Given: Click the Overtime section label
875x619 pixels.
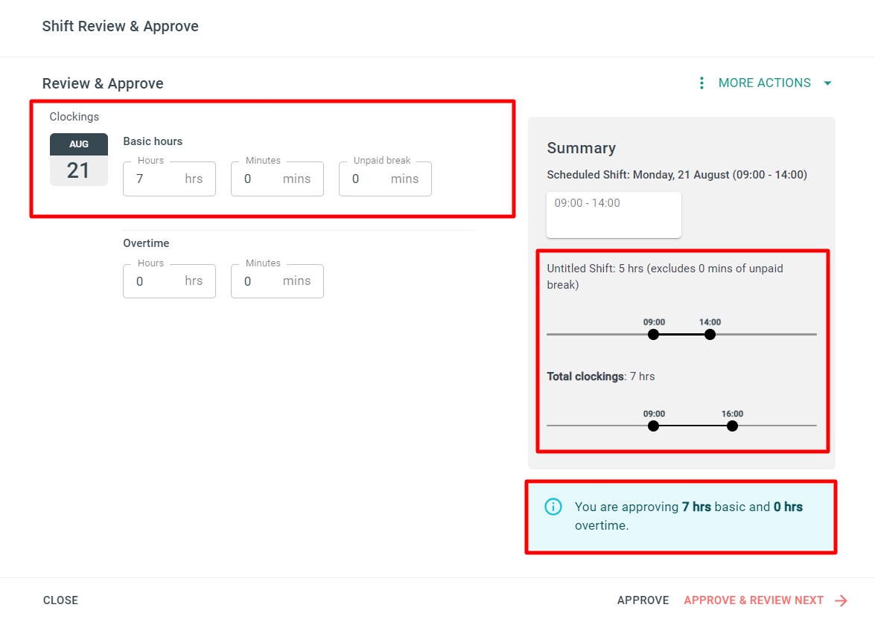Looking at the screenshot, I should click(x=146, y=243).
